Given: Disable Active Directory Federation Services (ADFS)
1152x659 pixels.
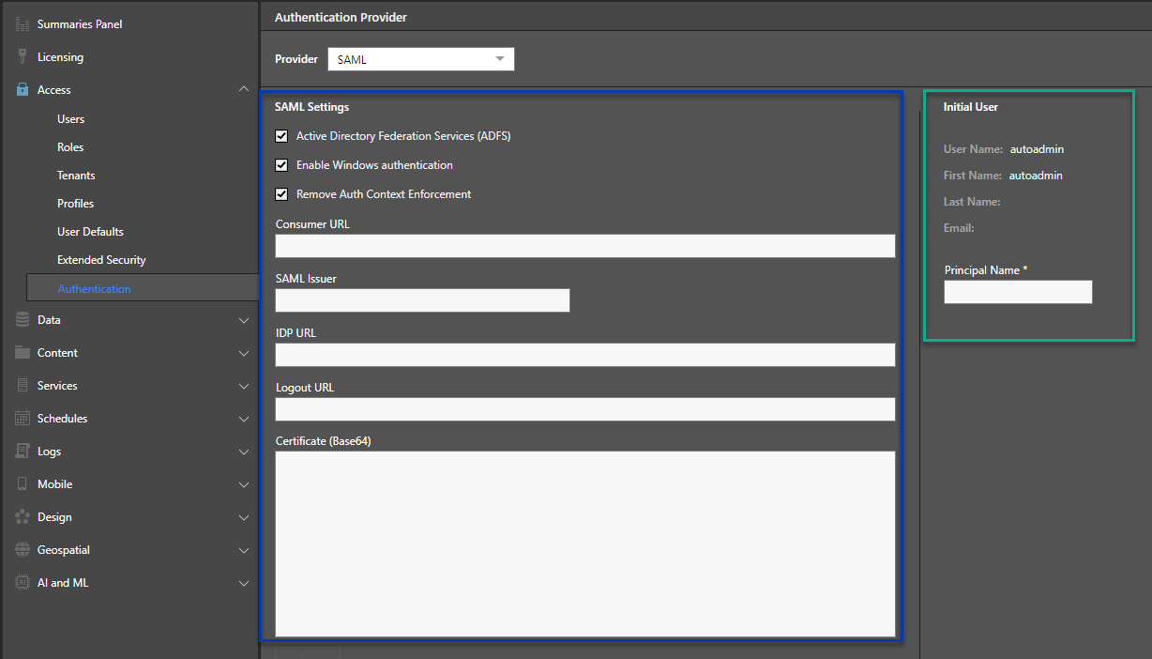Looking at the screenshot, I should [281, 135].
